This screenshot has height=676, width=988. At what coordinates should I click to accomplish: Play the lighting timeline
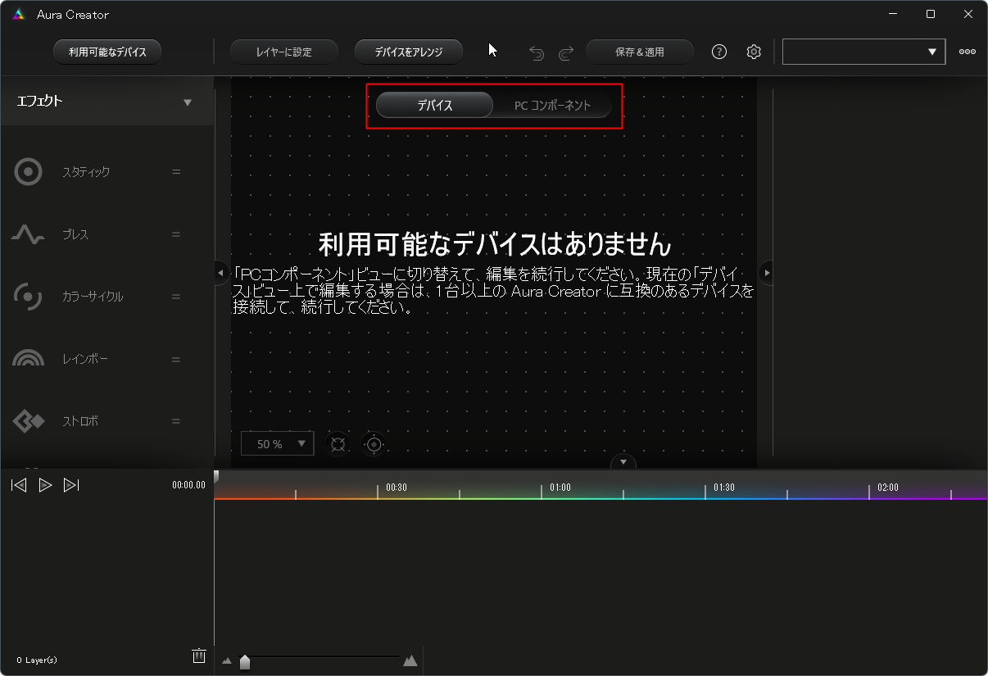pyautogui.click(x=46, y=485)
